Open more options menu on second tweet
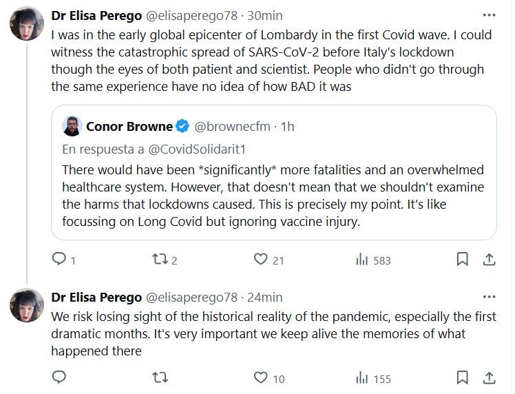Image resolution: width=515 pixels, height=394 pixels. (x=489, y=297)
